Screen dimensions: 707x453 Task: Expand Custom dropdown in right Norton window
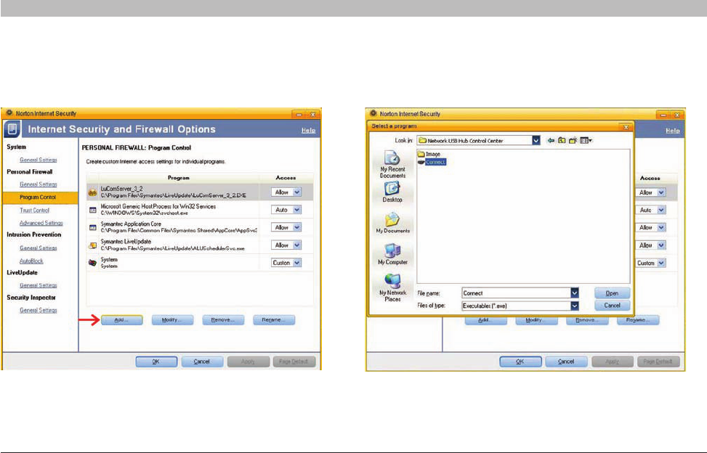[x=661, y=263]
